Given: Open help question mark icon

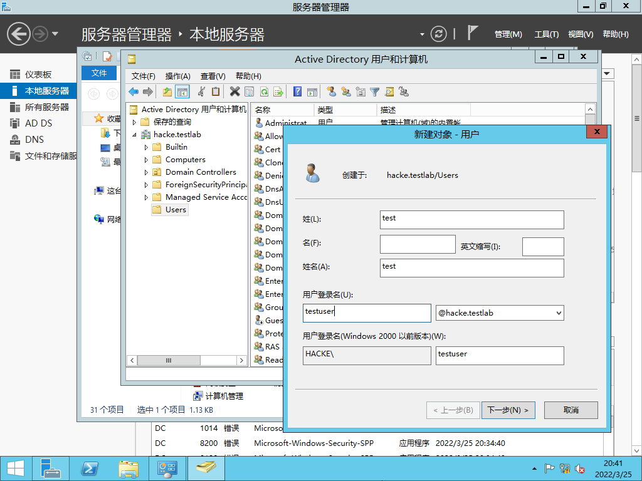Looking at the screenshot, I should [298, 92].
